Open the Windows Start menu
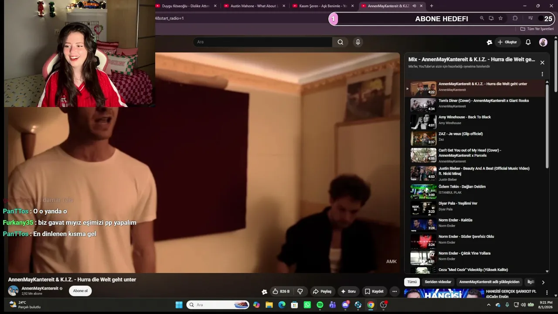The width and height of the screenshot is (558, 314). (x=179, y=305)
